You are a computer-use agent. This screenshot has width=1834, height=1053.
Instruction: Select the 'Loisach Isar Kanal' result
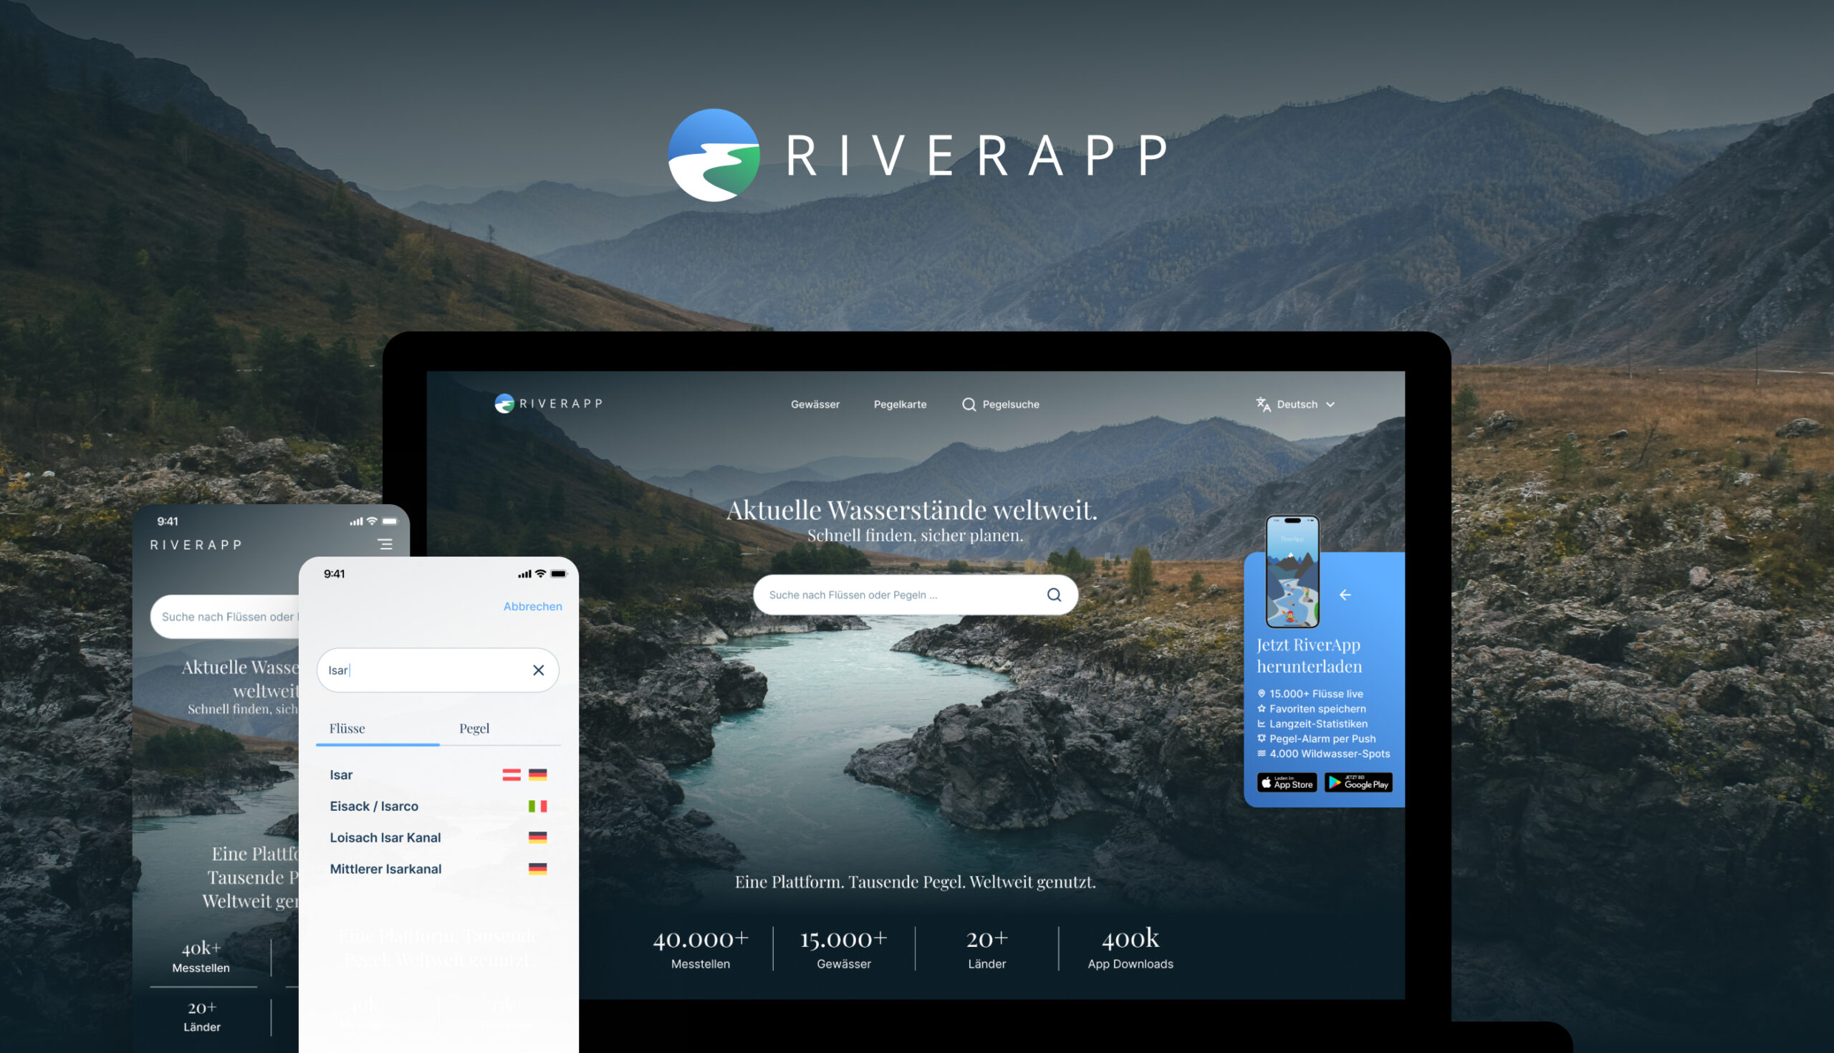(438, 837)
